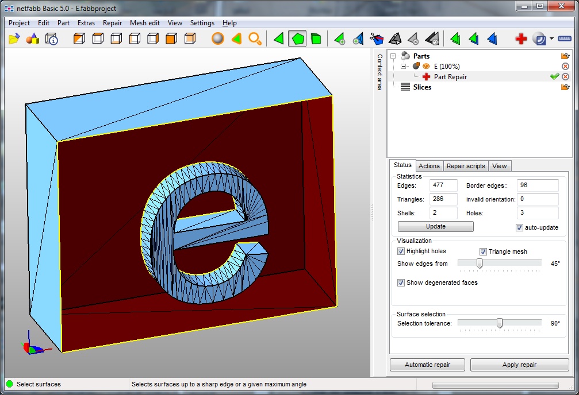Click the wireframe pyramid icon

pyautogui.click(x=395, y=38)
